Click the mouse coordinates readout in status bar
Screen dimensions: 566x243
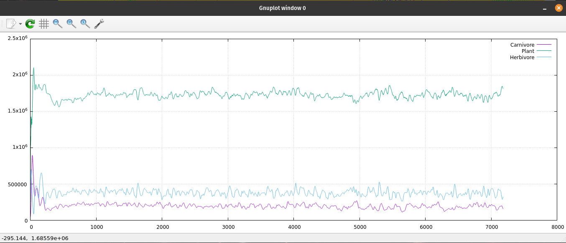(x=35, y=238)
